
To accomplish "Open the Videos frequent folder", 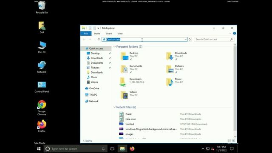I will [x=129, y=95].
